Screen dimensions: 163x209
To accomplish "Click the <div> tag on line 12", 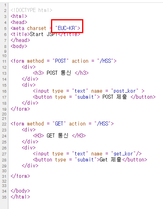I will (29, 67).
